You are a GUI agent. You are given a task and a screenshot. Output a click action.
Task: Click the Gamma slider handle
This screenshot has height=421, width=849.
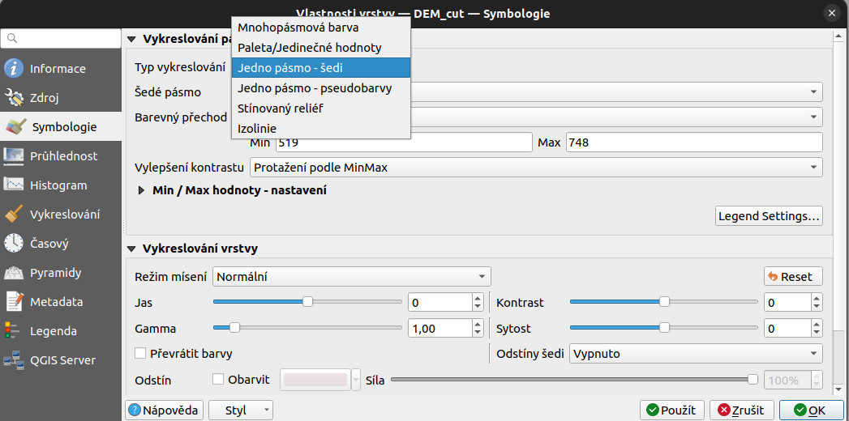(x=234, y=328)
